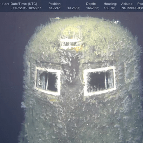The image size is (143, 143).
Task: Click the white debris on upper right edge
Action: [x=116, y=22]
